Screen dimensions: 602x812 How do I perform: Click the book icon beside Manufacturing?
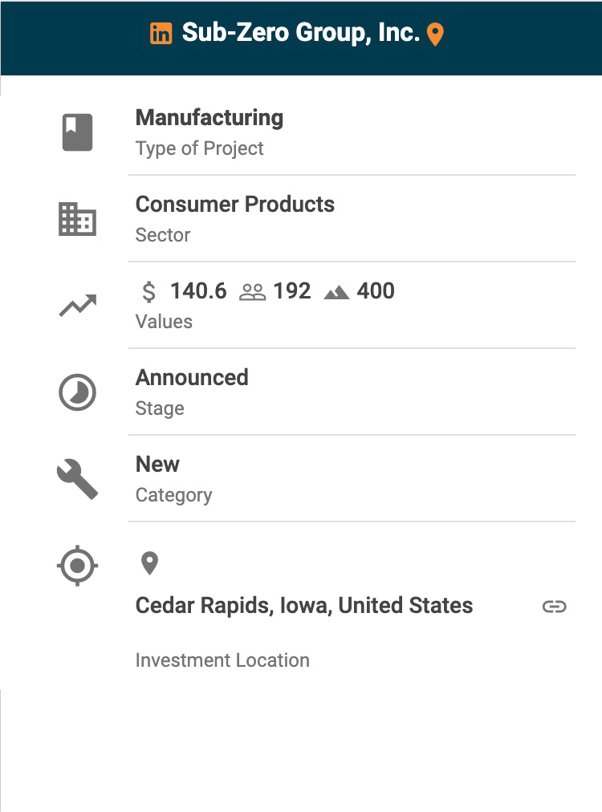click(78, 132)
